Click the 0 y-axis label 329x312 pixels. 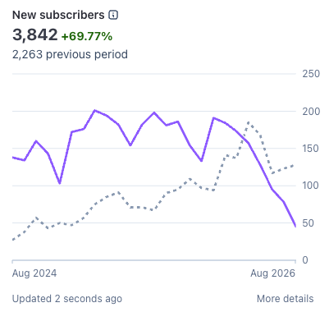point(305,260)
